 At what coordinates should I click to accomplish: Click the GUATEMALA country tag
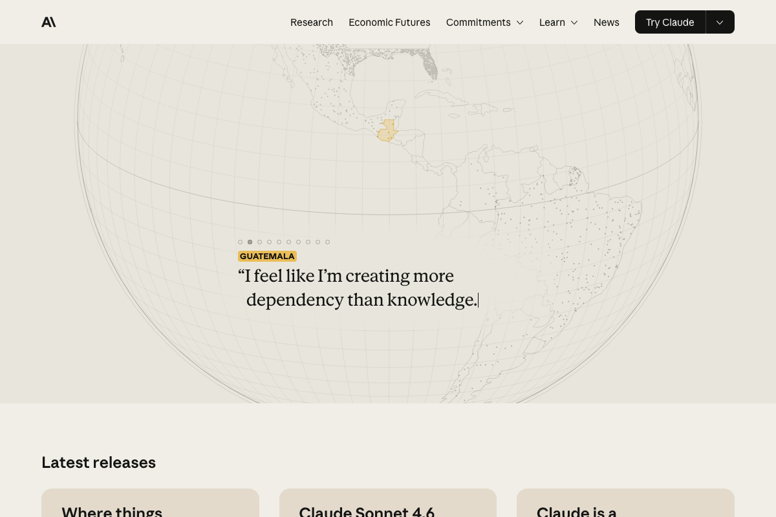click(267, 257)
